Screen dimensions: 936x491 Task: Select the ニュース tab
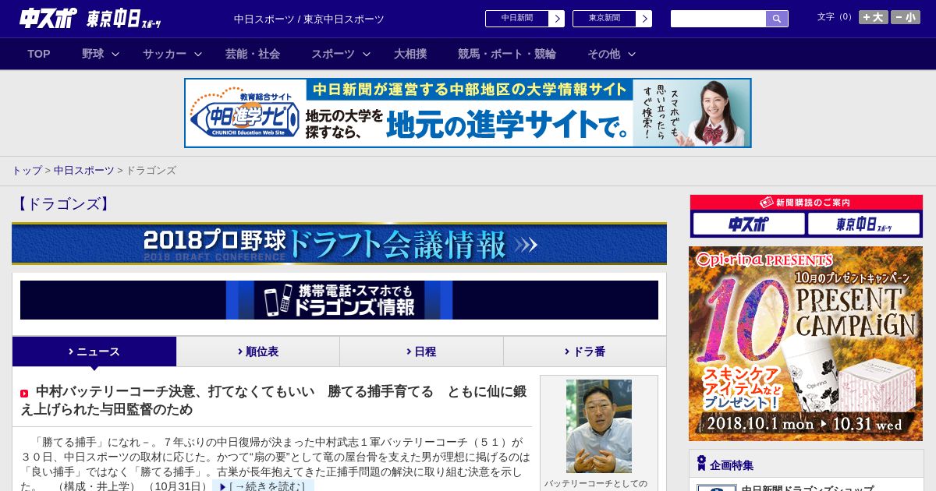(x=94, y=351)
